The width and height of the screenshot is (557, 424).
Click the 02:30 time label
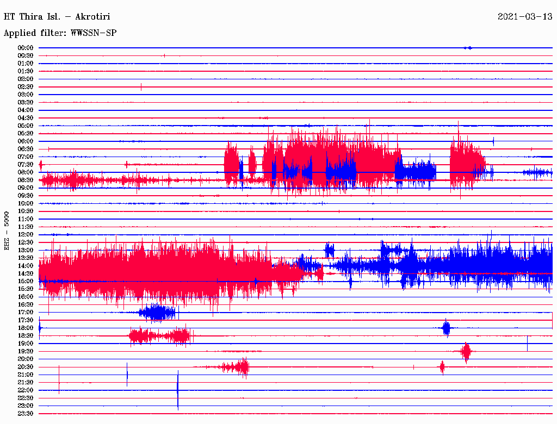click(x=26, y=86)
